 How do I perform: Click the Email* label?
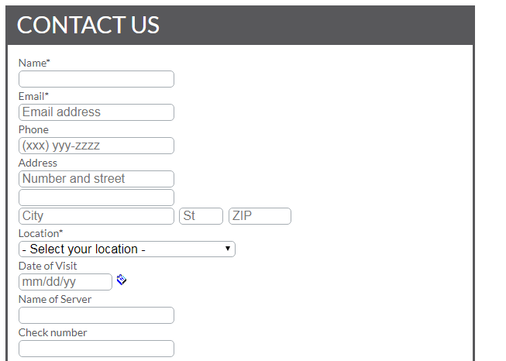point(33,96)
